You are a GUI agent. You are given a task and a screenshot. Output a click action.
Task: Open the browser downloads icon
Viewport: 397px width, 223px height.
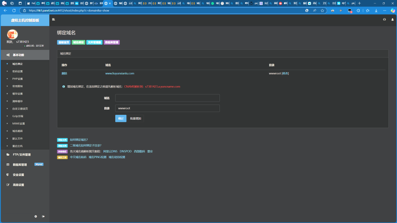click(375, 11)
